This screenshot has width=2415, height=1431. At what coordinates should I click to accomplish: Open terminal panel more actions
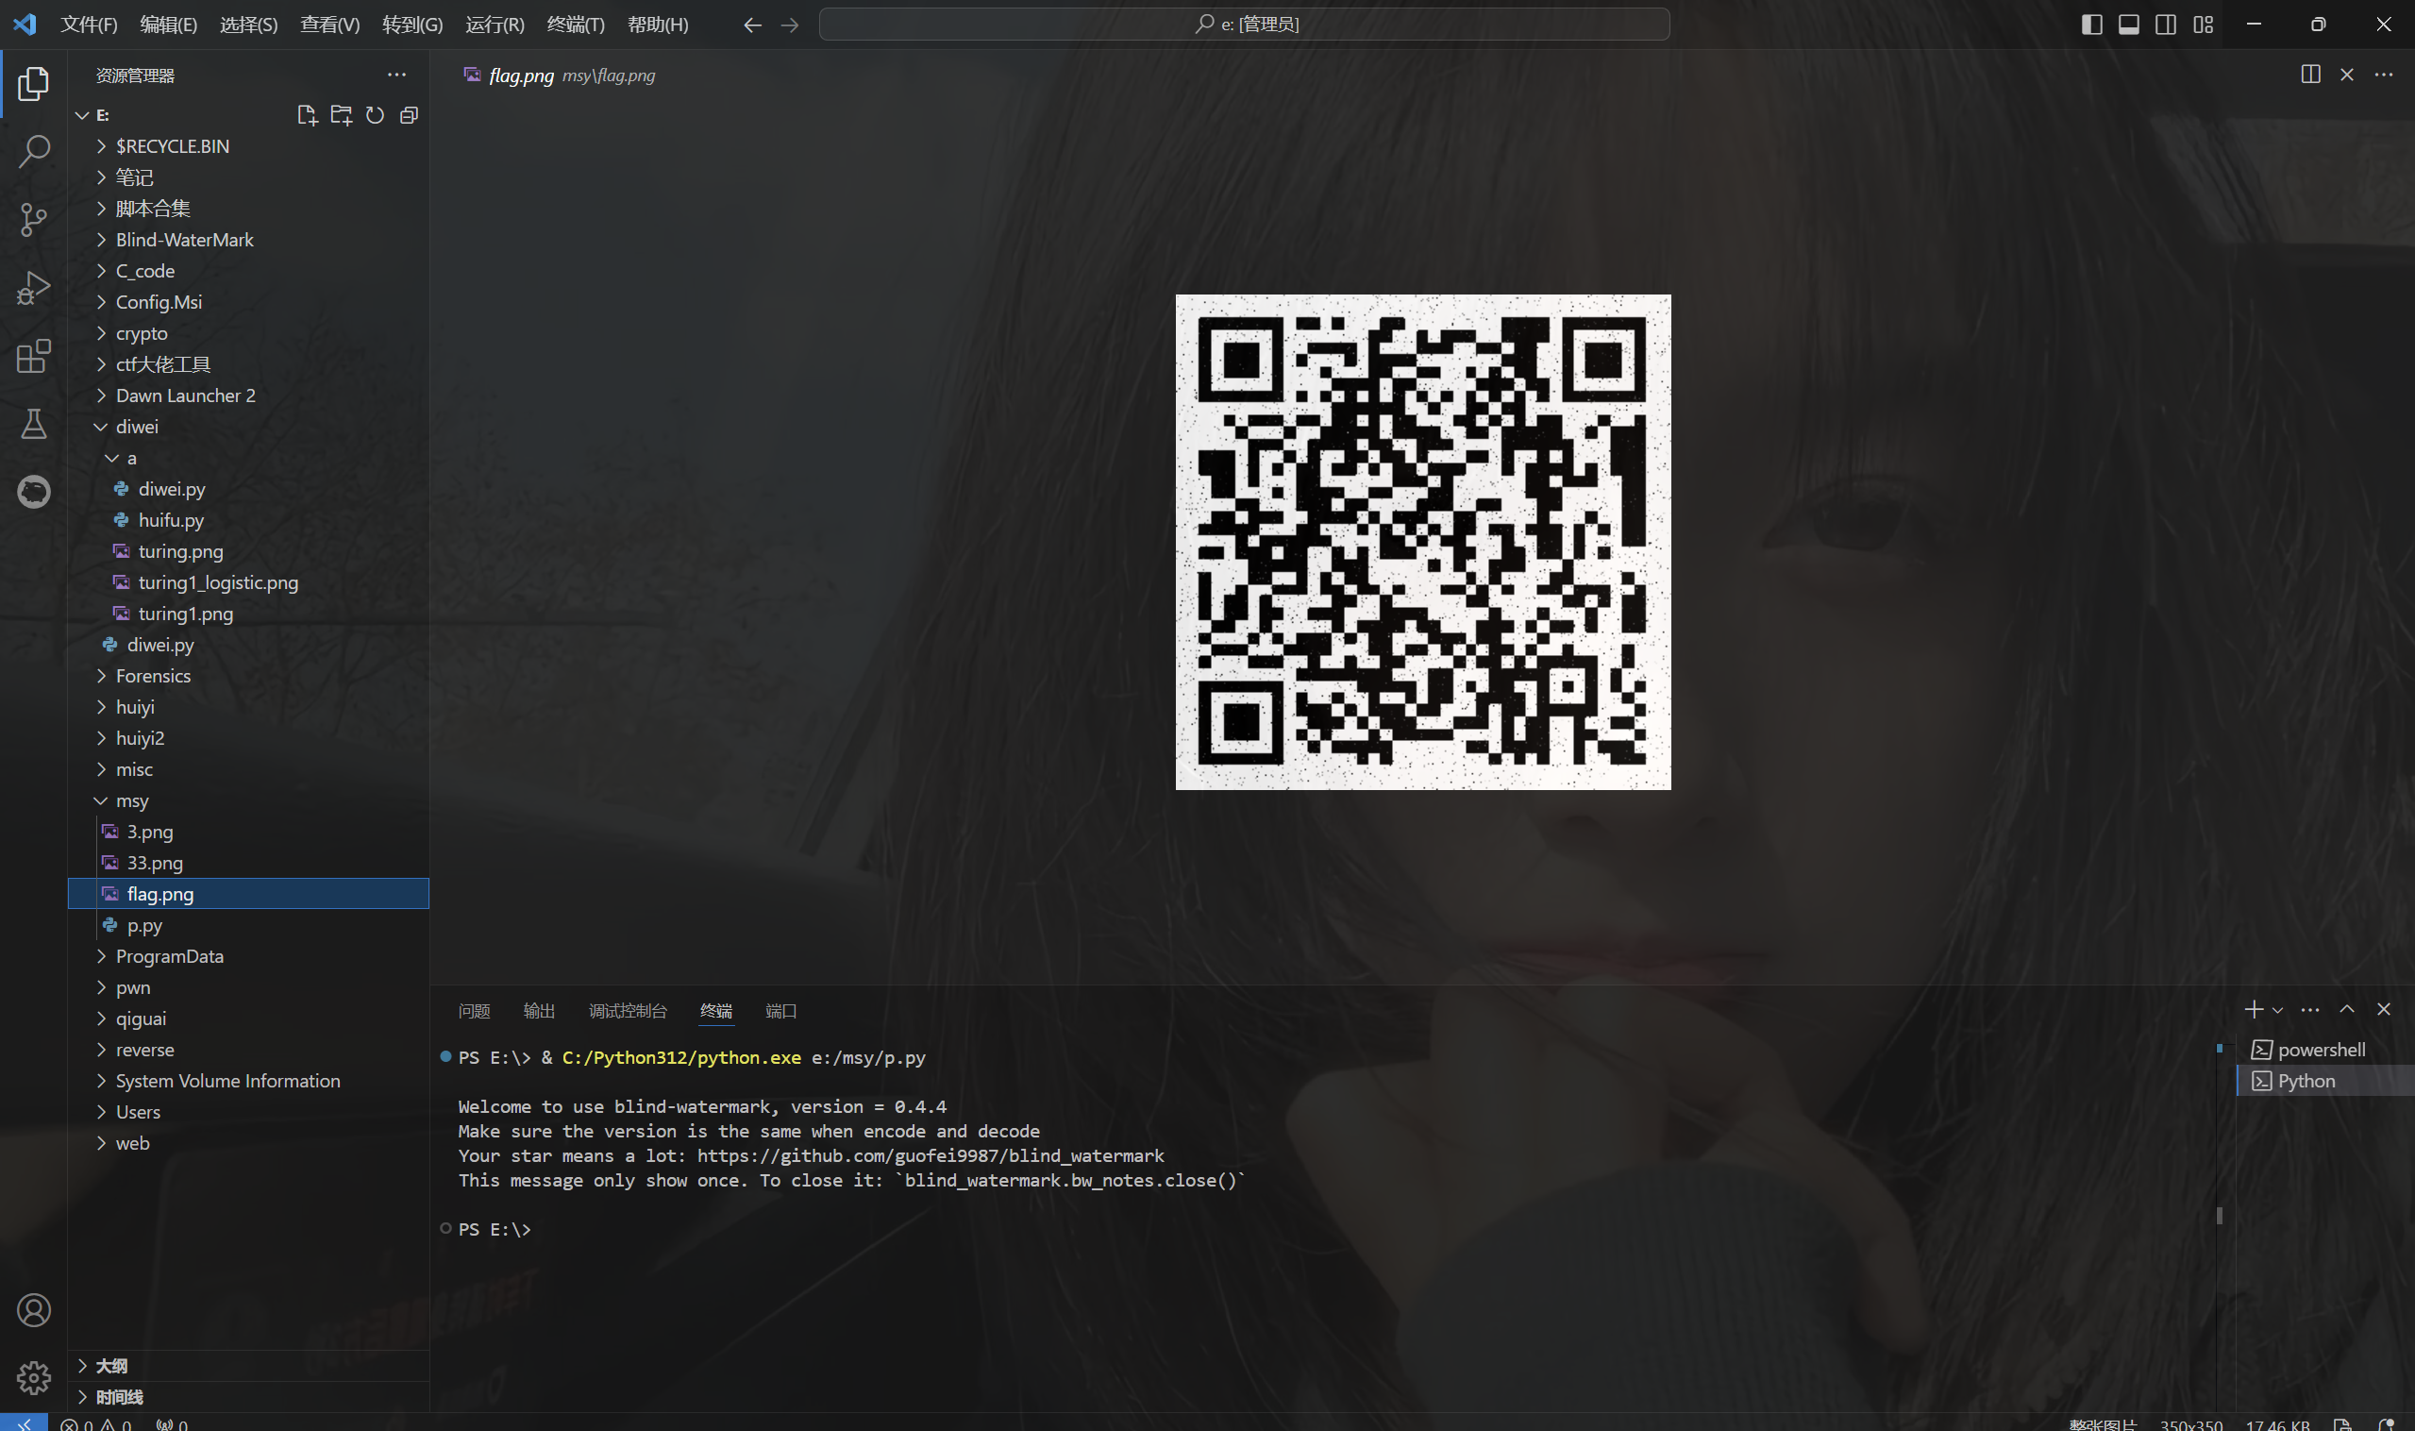(x=2310, y=1010)
